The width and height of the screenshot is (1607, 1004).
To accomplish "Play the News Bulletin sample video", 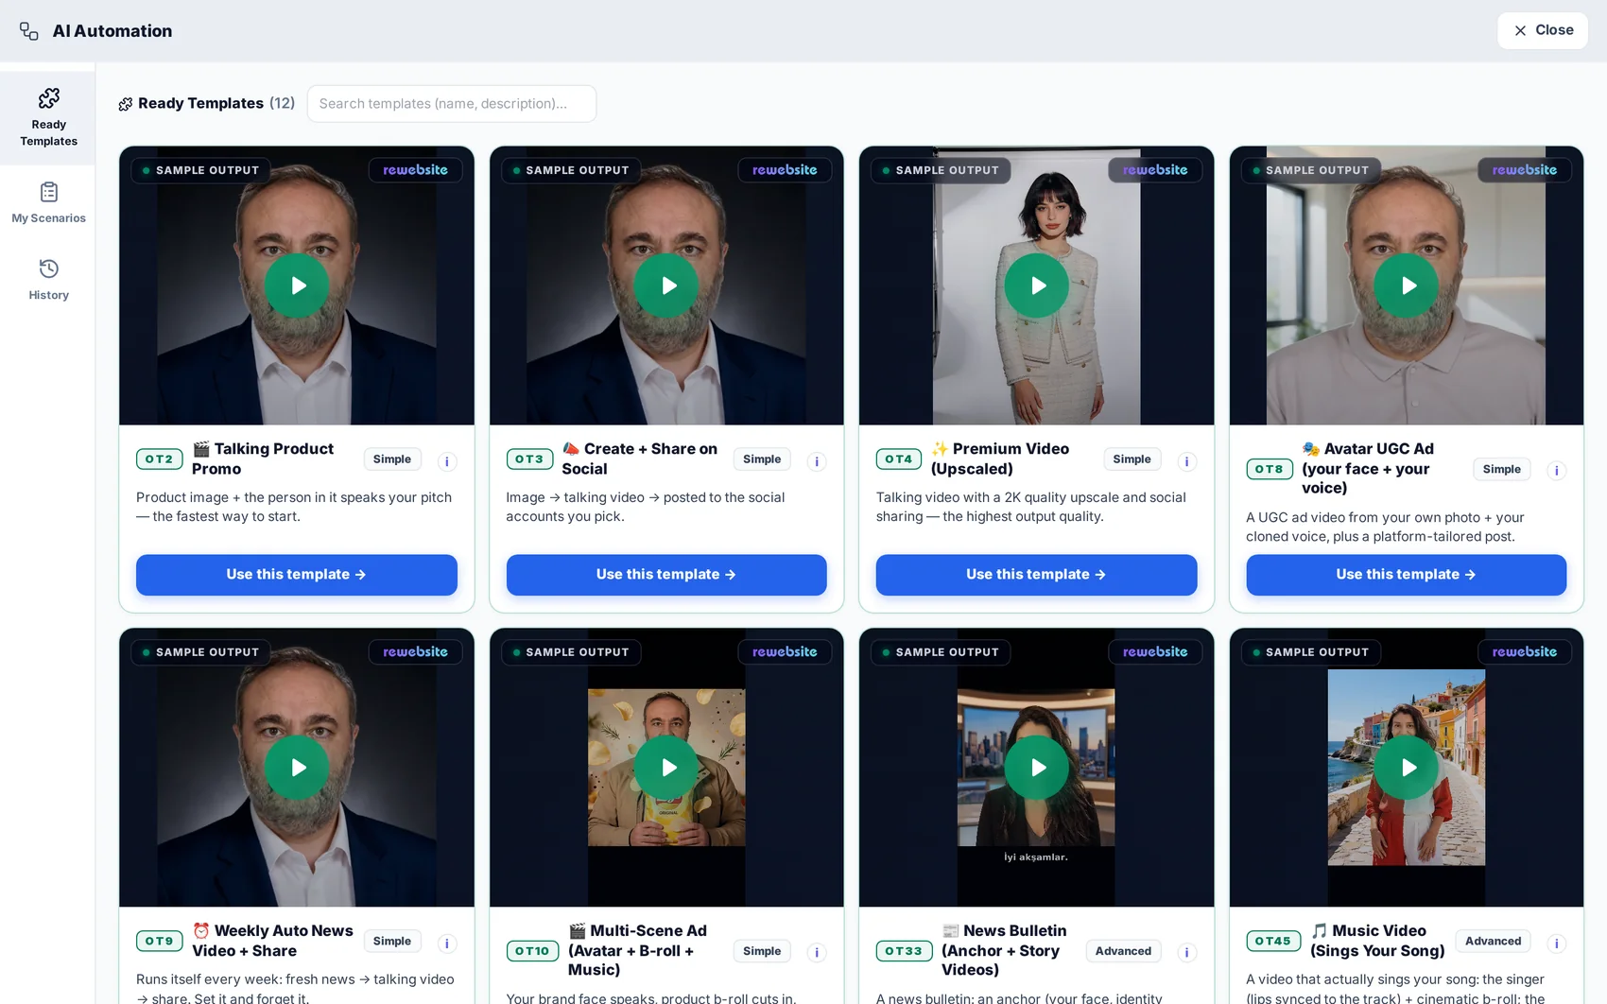I will [1037, 768].
